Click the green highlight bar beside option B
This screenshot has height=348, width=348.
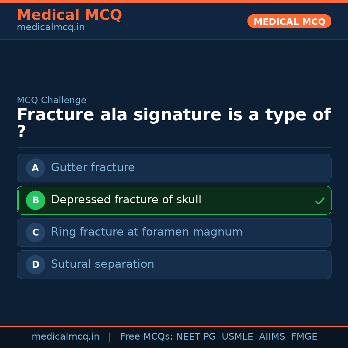coord(18,200)
